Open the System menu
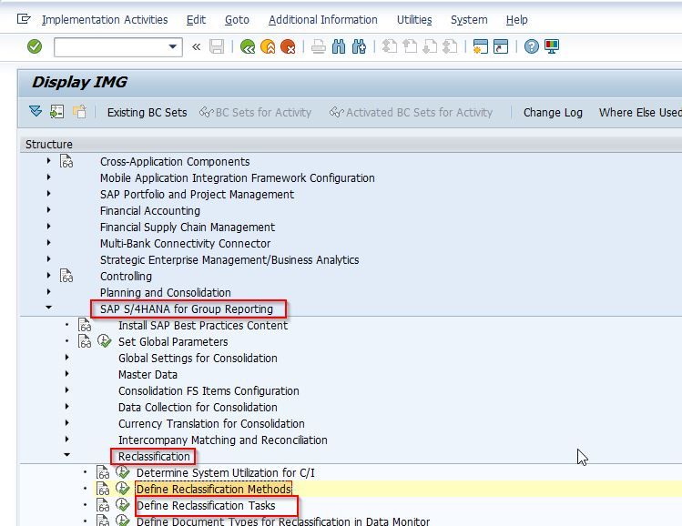 coord(469,20)
